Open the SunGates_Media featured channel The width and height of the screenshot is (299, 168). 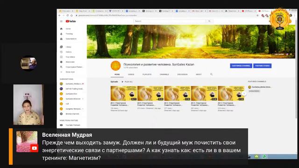coord(260,87)
